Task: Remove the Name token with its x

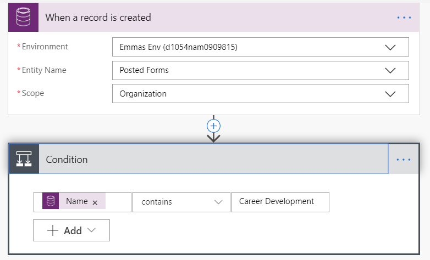Action: click(95, 202)
